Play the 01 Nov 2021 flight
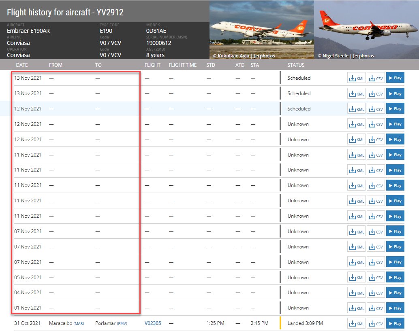This screenshot has width=419, height=331. point(395,308)
